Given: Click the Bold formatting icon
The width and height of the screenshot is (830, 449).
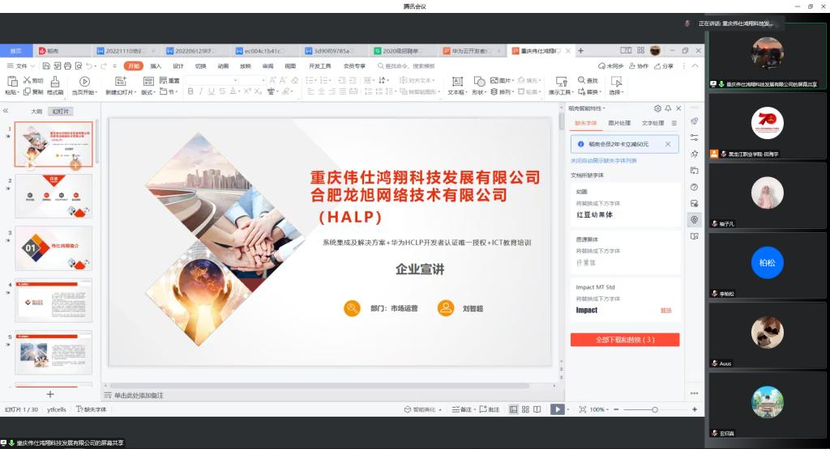Looking at the screenshot, I should coord(190,92).
